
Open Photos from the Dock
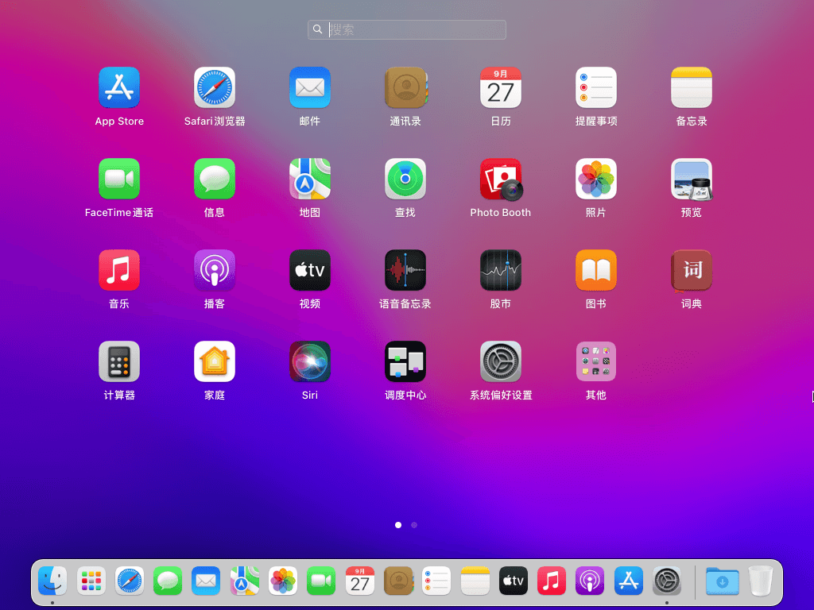coord(283,581)
